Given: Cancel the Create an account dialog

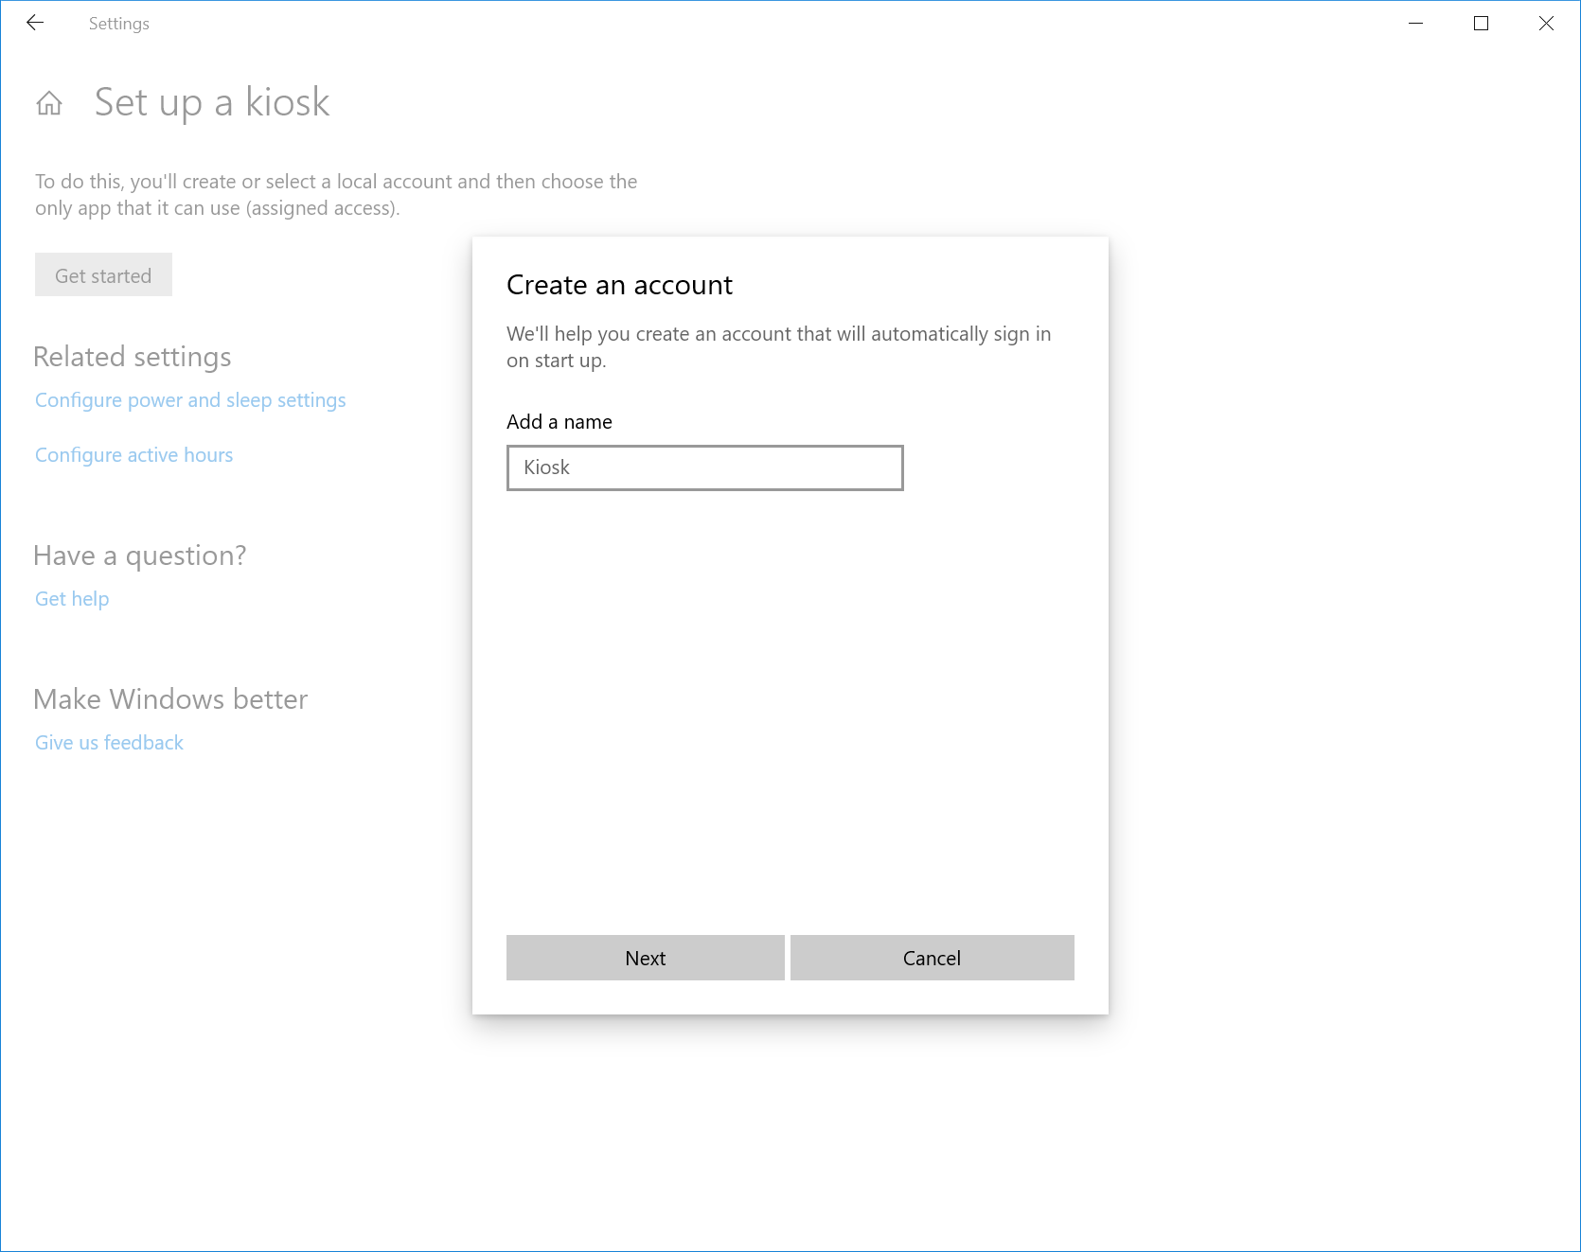Looking at the screenshot, I should [932, 958].
